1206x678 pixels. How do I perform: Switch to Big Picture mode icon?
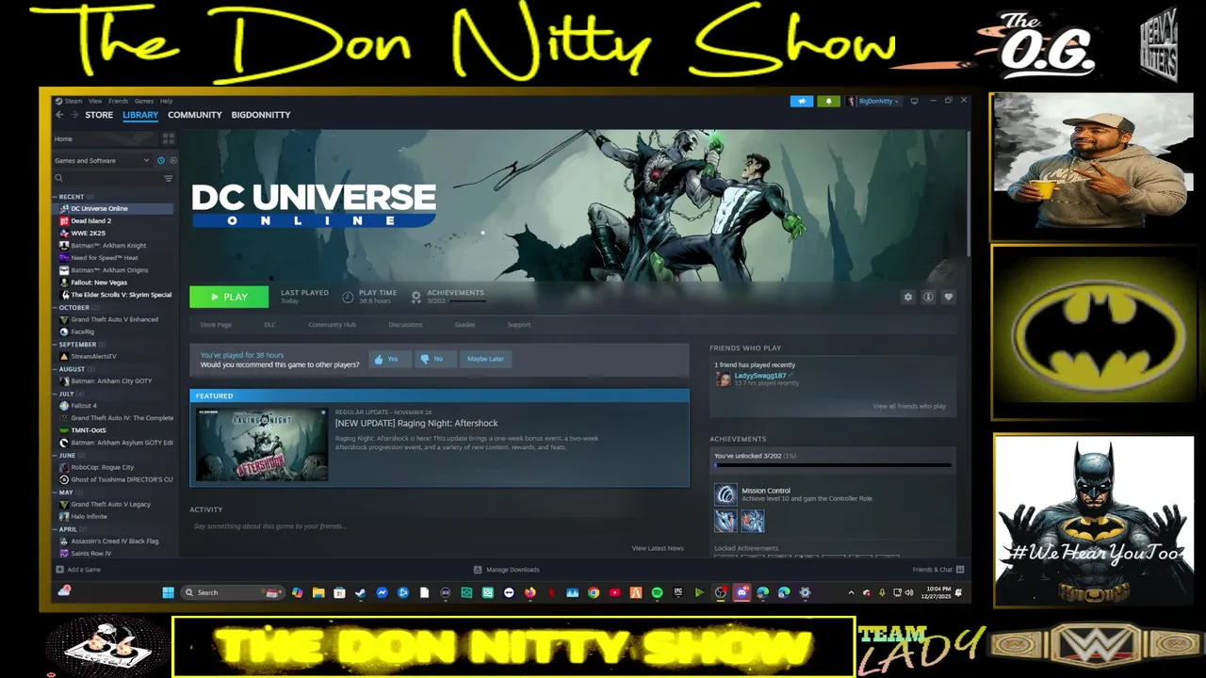pos(914,101)
